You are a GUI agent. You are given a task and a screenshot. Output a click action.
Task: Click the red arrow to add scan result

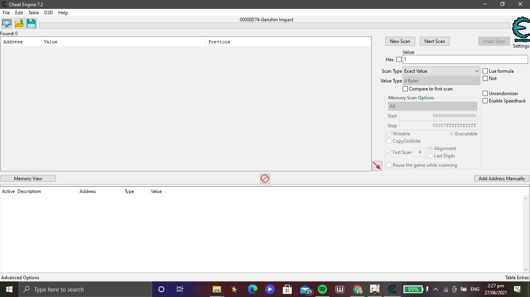(377, 166)
